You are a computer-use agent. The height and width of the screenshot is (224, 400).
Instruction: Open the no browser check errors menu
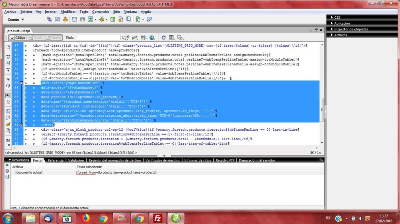point(126,37)
